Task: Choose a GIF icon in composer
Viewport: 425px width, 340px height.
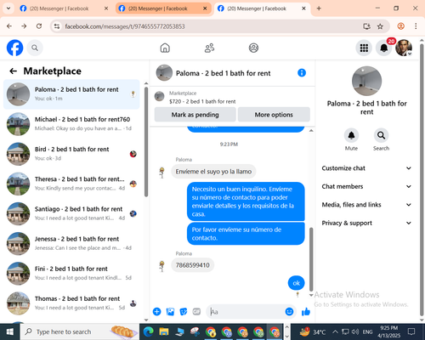Action: tap(196, 312)
